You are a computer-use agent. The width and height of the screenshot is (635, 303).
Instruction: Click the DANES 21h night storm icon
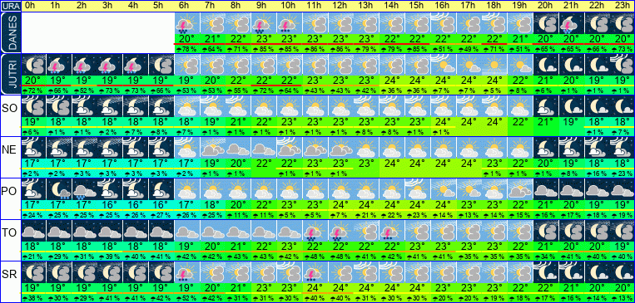point(572,23)
